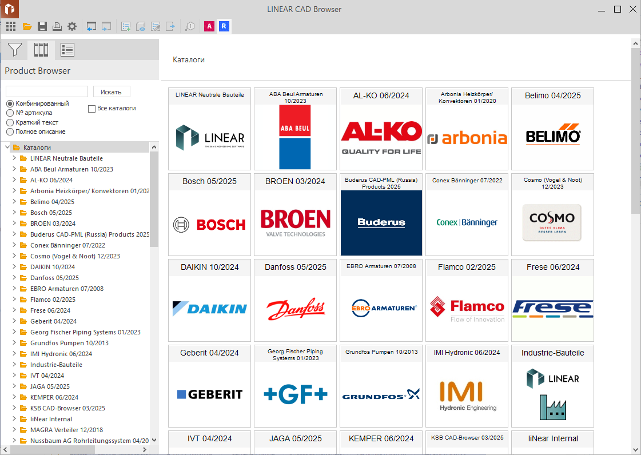Switch to the catalog shelves tab
641x455 pixels.
[41, 50]
